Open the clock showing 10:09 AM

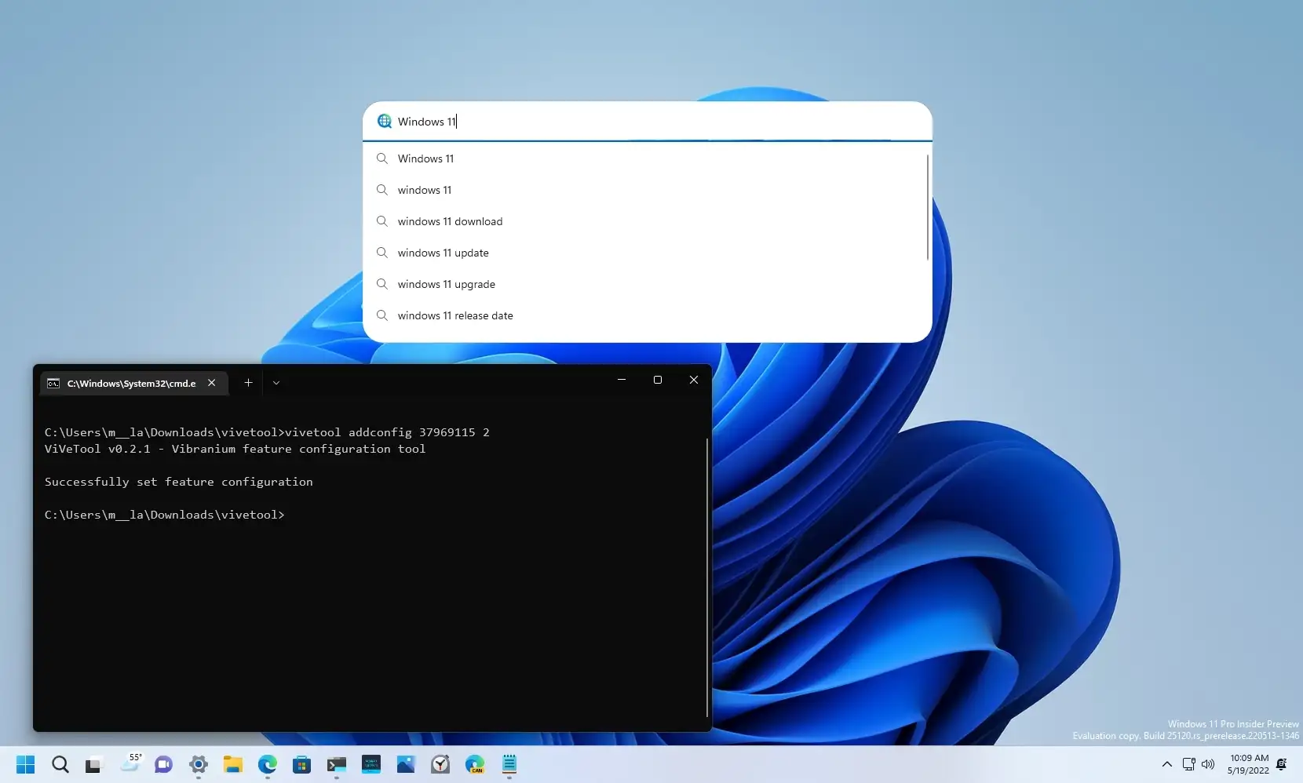pos(1248,764)
